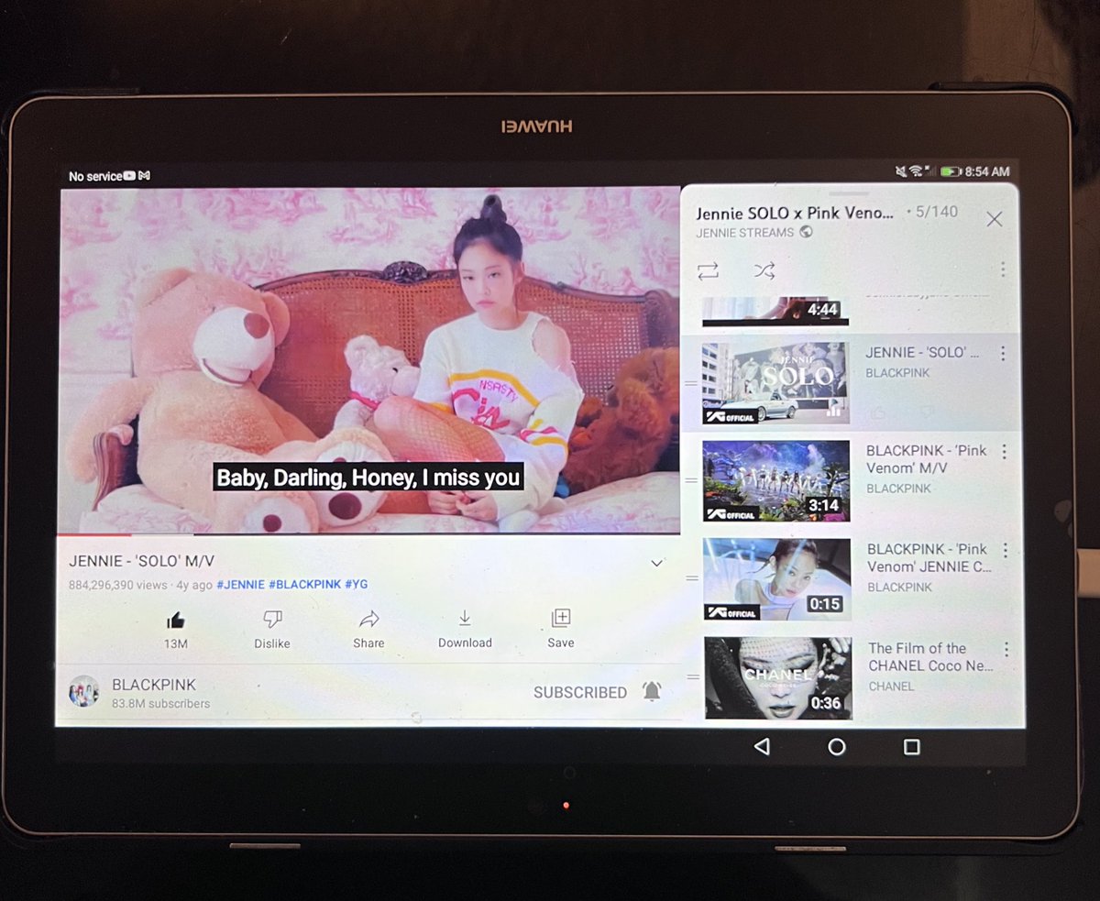Tap the Wi-Fi status icon
Screen dimensions: 1100x901
pos(915,171)
